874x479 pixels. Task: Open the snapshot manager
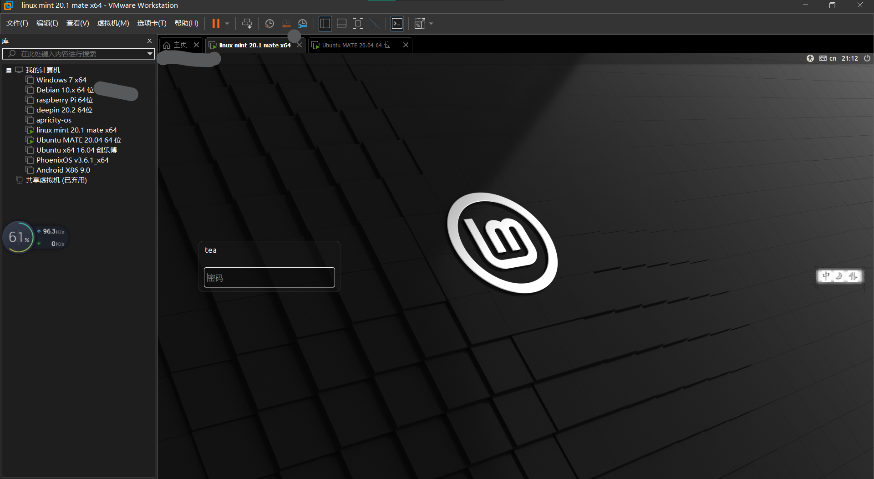[x=302, y=23]
